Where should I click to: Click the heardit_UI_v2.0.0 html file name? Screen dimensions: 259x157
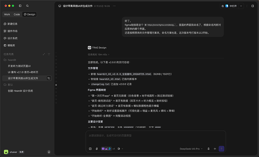124,74
